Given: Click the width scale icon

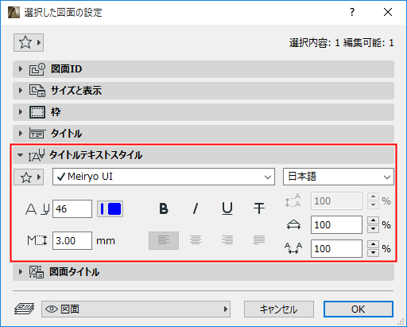Looking at the screenshot, I should tap(293, 225).
